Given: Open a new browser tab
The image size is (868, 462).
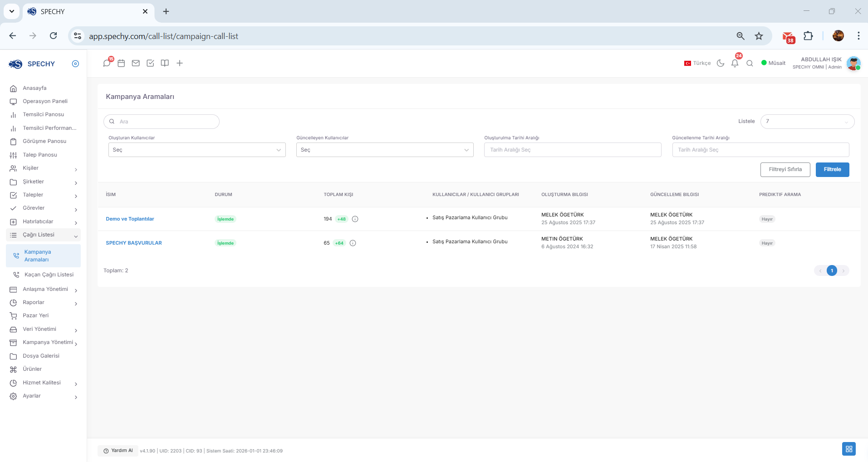Looking at the screenshot, I should coord(166,11).
